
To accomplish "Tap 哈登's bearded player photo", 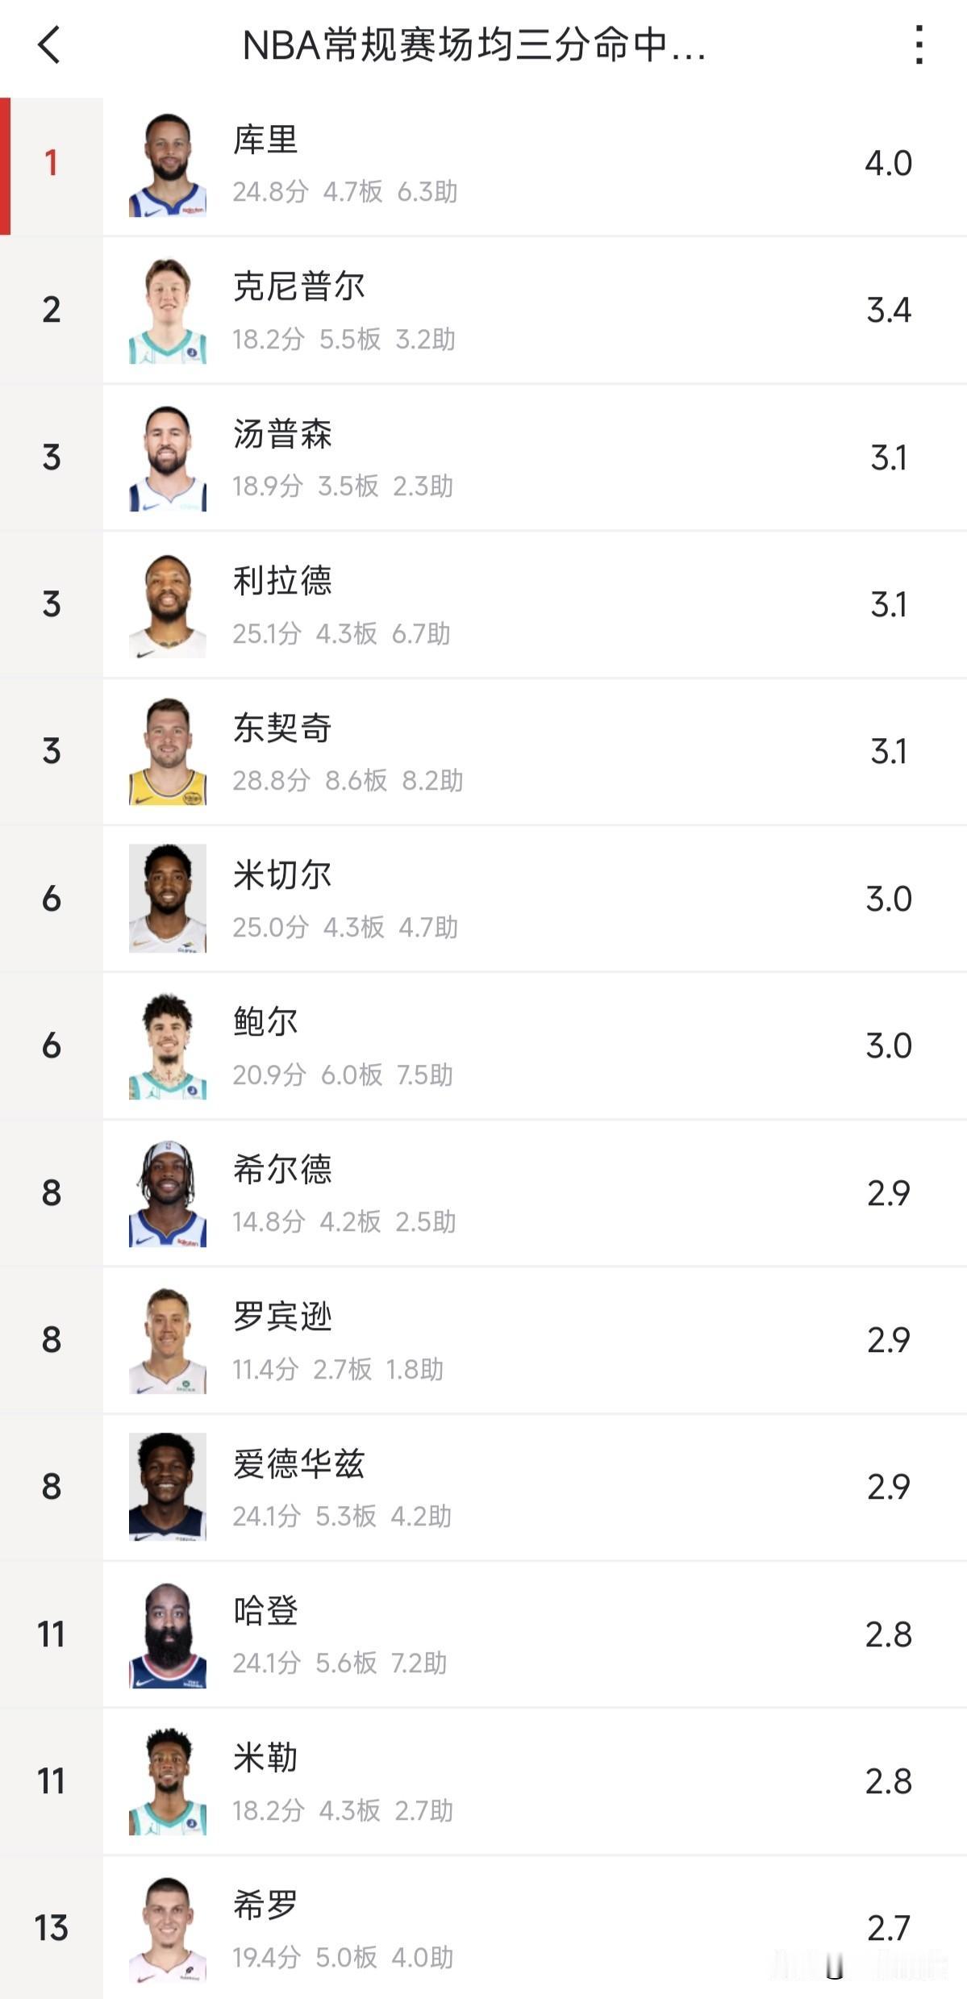I will click(x=168, y=1636).
